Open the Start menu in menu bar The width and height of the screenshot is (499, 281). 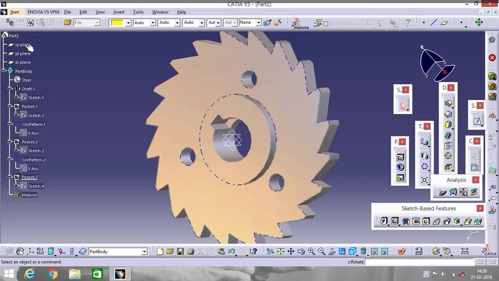pos(14,12)
